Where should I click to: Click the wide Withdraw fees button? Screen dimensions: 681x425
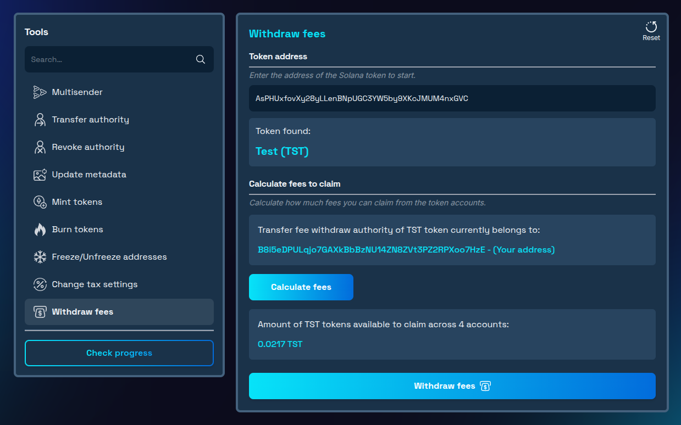point(452,386)
